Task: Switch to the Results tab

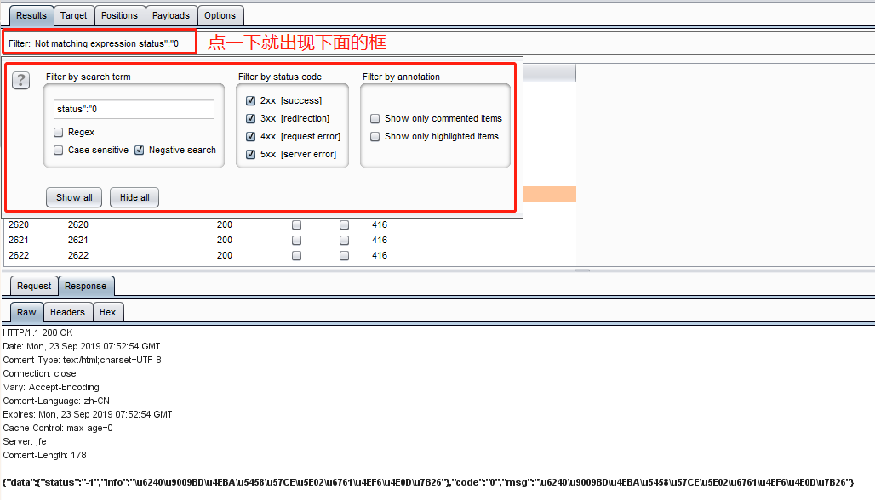Action: pyautogui.click(x=31, y=15)
